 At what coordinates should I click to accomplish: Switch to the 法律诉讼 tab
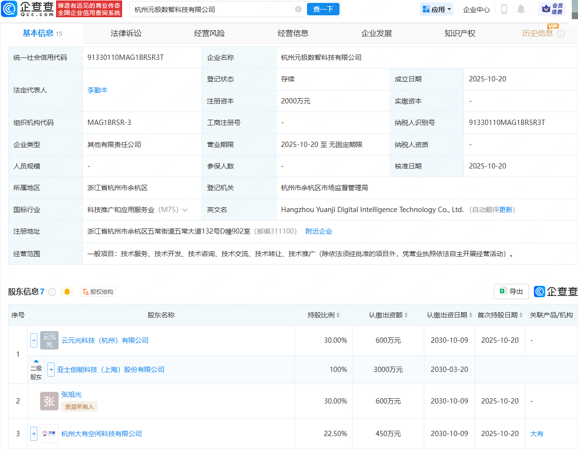click(x=125, y=33)
